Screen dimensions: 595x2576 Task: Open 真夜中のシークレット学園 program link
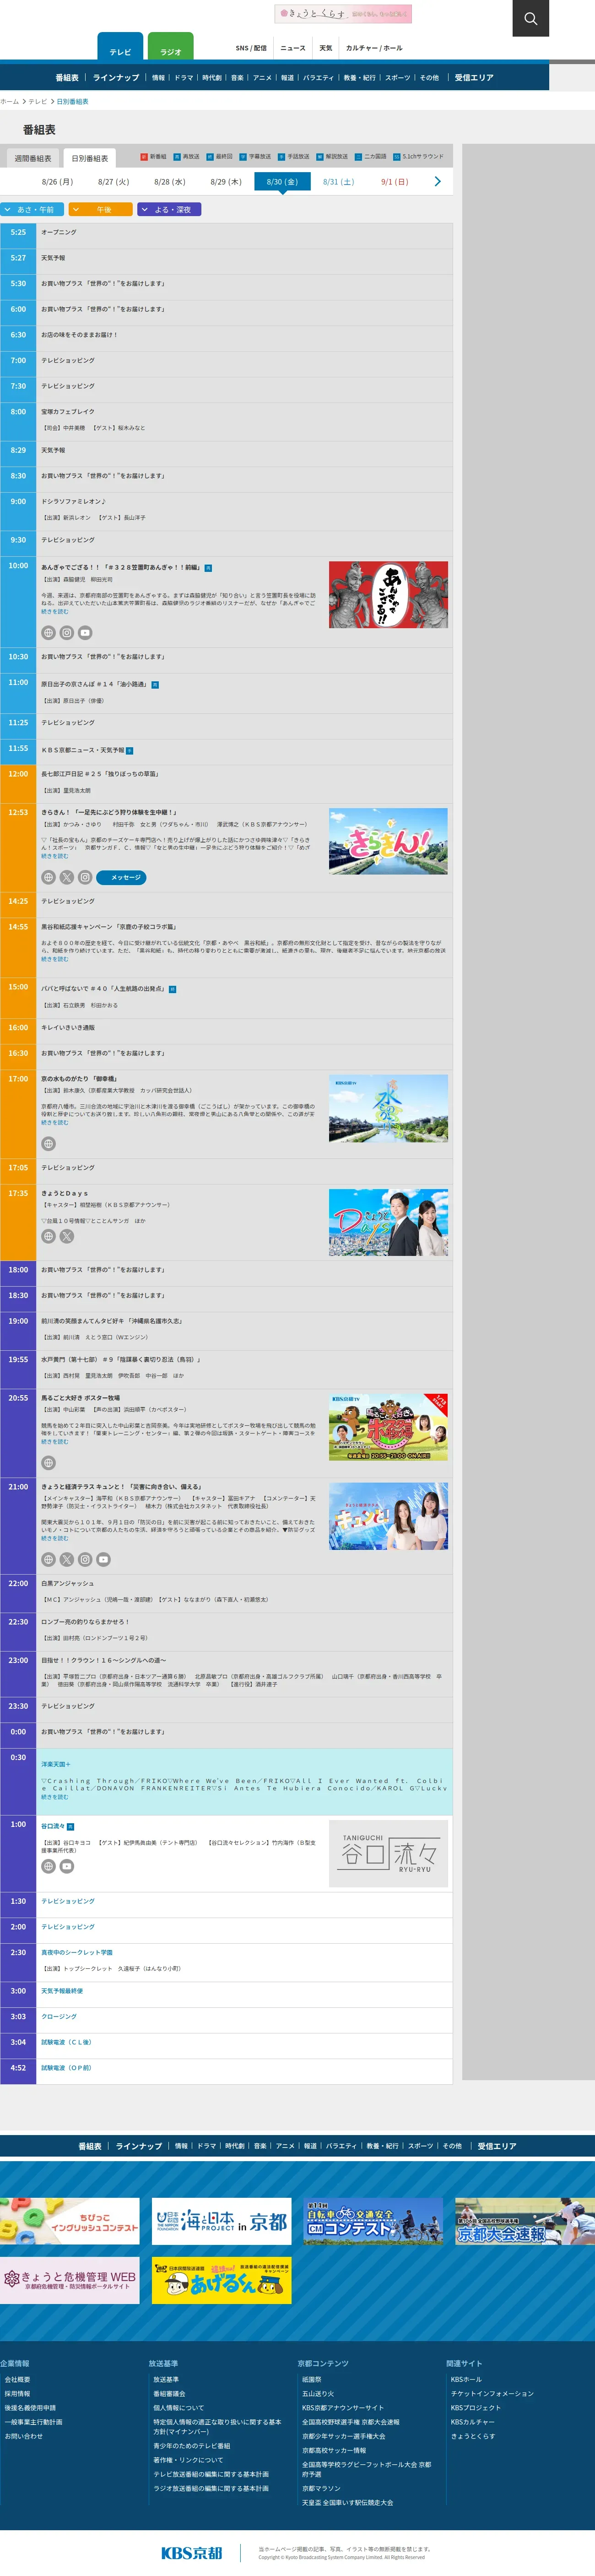click(x=77, y=1952)
